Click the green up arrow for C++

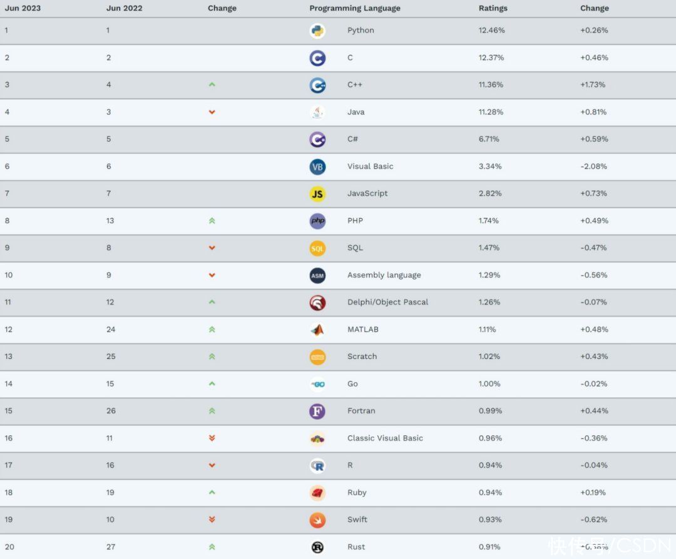click(212, 85)
